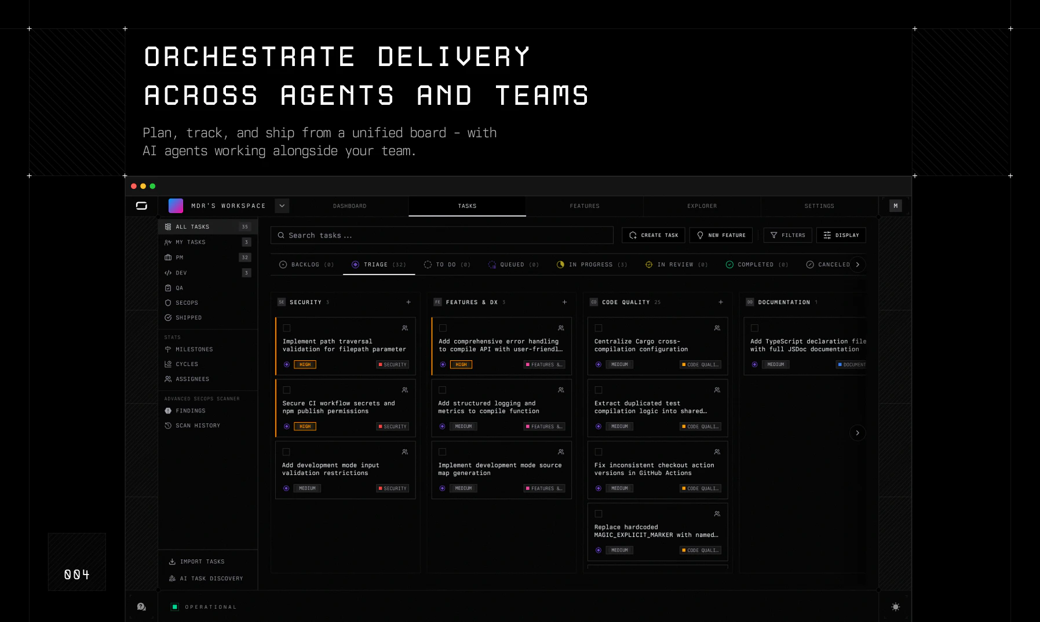Check the structured logging task checkbox
The height and width of the screenshot is (622, 1040).
click(442, 390)
